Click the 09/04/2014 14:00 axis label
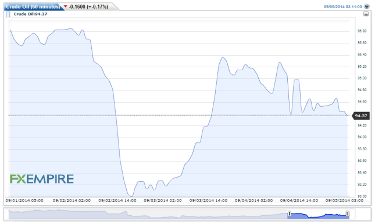375x224 pixels. [299, 201]
